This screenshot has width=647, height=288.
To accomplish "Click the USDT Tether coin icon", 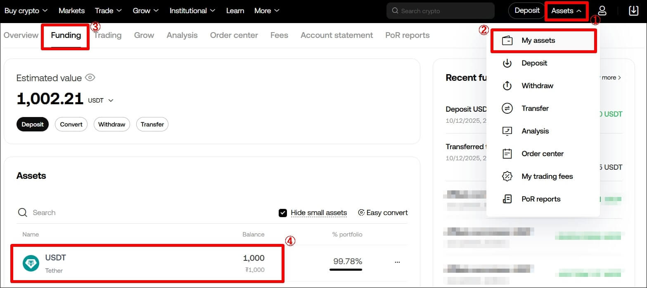I will [31, 263].
